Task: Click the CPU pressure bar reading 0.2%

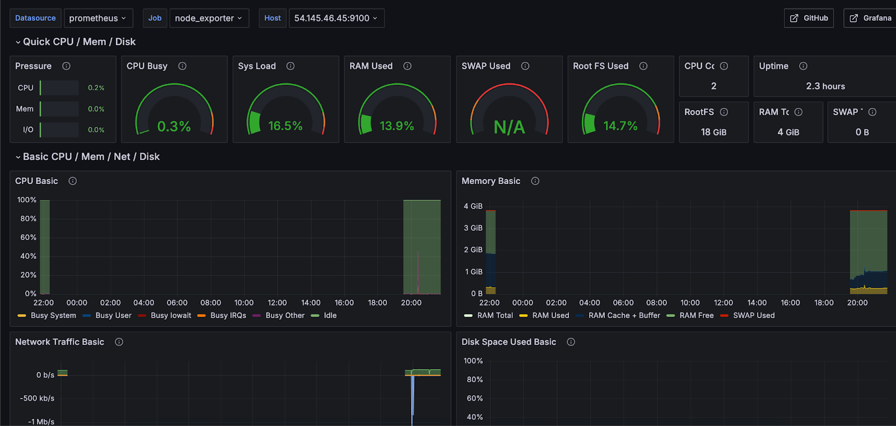Action: (x=59, y=88)
